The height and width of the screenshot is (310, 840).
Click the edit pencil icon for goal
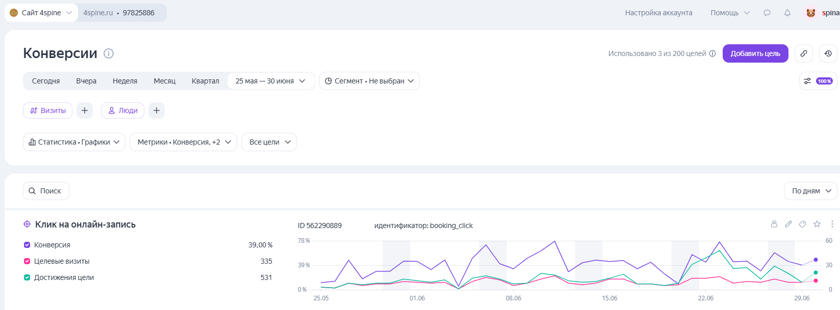click(788, 224)
